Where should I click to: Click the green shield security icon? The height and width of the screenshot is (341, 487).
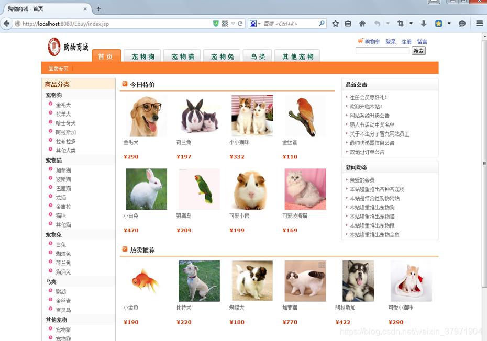[x=216, y=24]
